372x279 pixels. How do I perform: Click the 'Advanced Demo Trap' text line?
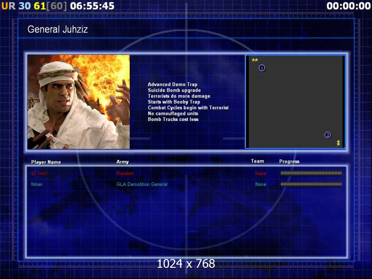tap(173, 85)
